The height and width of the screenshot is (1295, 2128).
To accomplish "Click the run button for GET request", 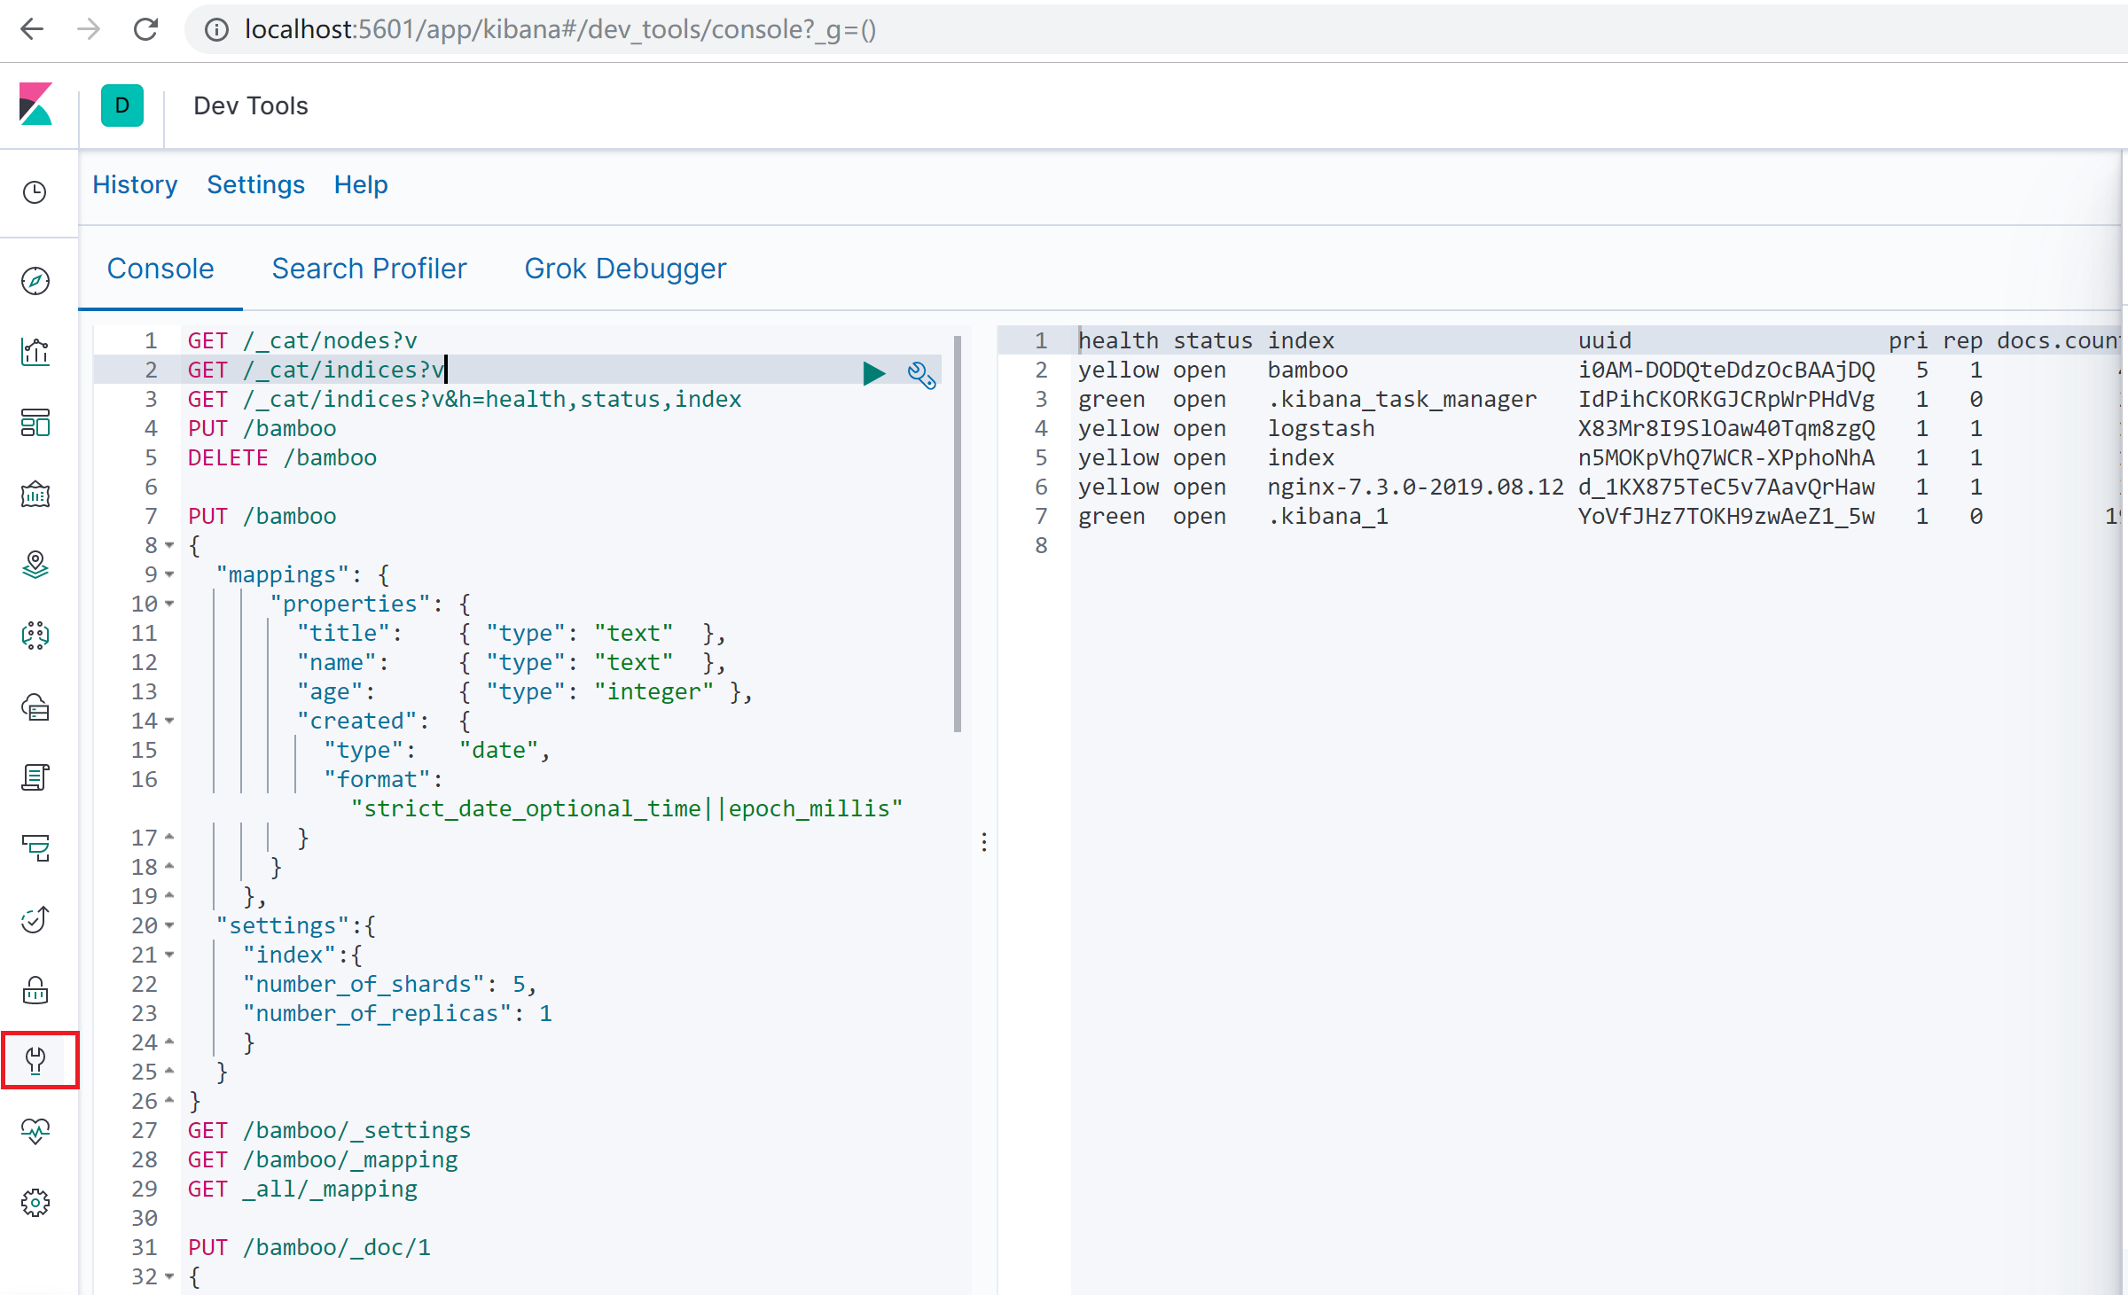I will (874, 370).
